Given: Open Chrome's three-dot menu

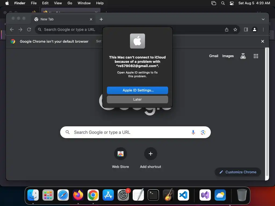Looking at the screenshot, I should 263,30.
